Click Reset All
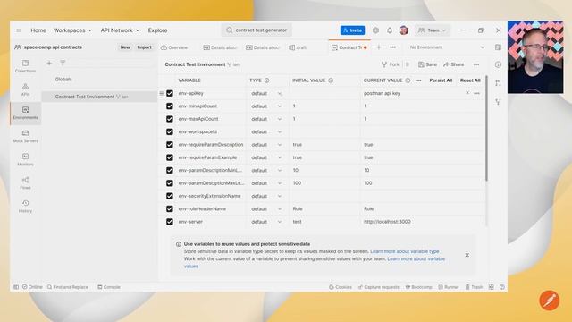Viewport: 572px width, 322px height. (x=470, y=80)
